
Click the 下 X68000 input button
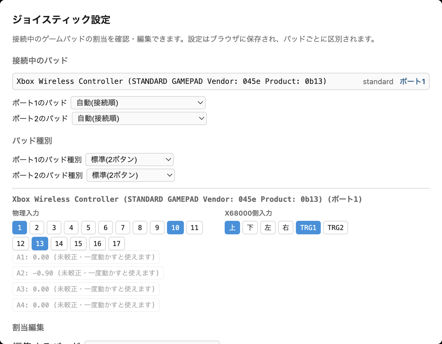[x=250, y=228]
